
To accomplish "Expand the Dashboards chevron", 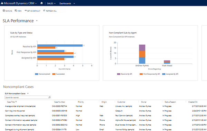I will [x=74, y=3].
